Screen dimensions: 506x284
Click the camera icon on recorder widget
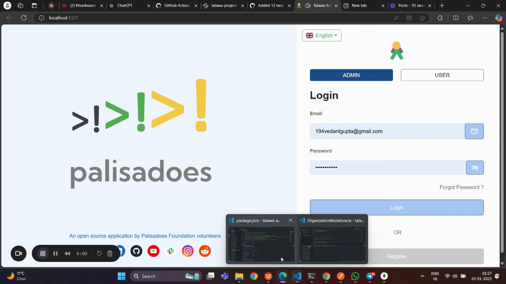[19, 253]
